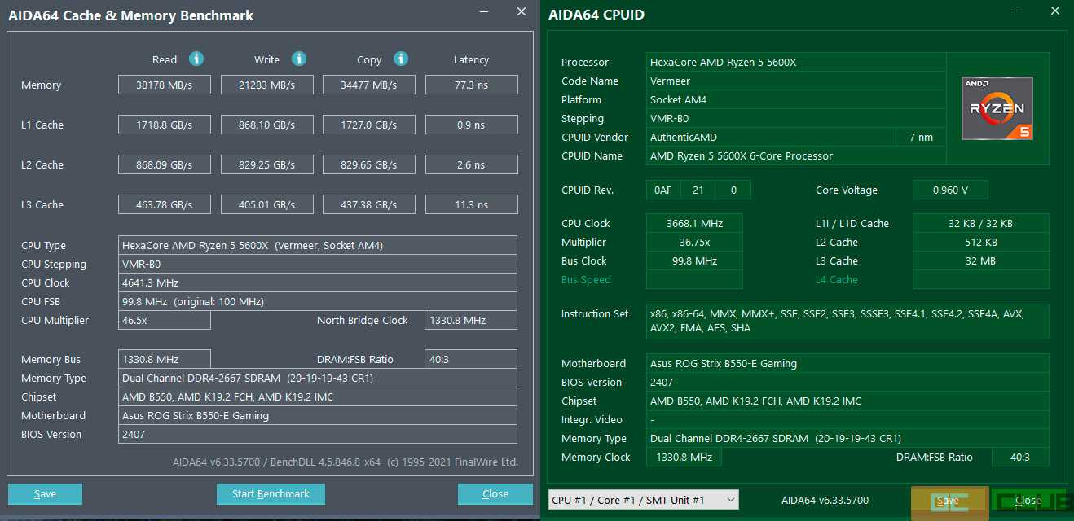Open the CPU #1 / Core #1 dropdown
The image size is (1074, 521).
643,500
